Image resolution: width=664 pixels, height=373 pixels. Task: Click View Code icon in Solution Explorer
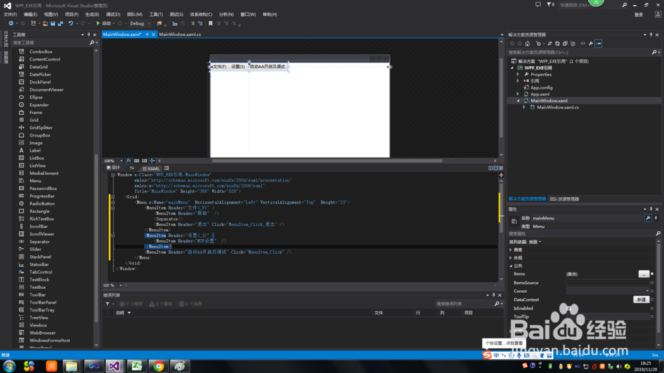(583, 44)
